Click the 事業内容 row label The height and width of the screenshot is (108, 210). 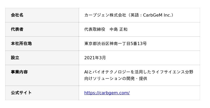tap(19, 72)
